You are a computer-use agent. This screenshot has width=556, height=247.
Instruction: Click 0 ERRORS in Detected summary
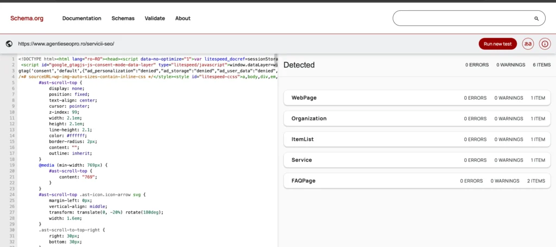coord(477,65)
